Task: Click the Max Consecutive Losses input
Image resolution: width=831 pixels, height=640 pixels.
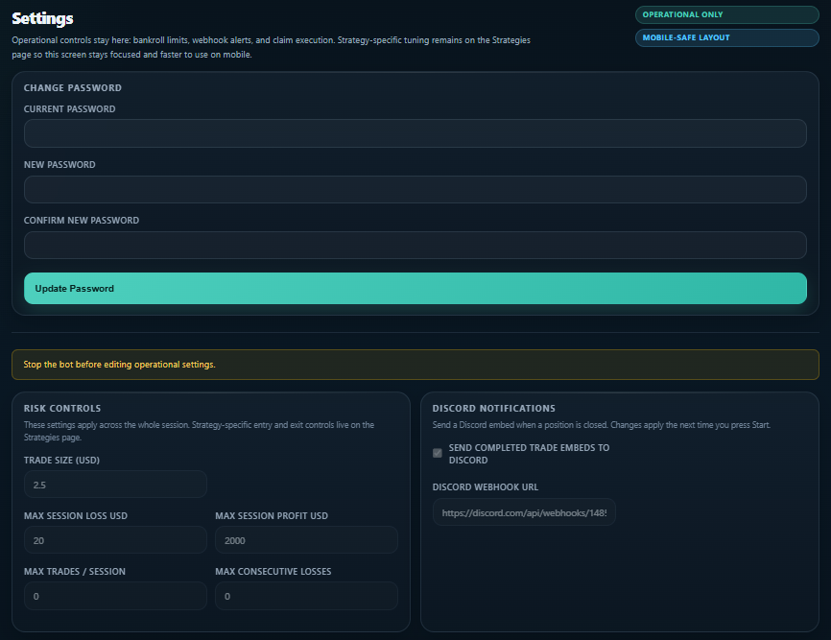Action: tap(306, 595)
